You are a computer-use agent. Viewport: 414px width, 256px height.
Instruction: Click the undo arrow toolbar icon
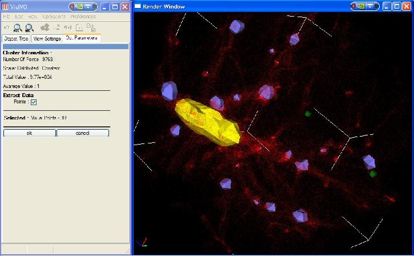(7, 27)
